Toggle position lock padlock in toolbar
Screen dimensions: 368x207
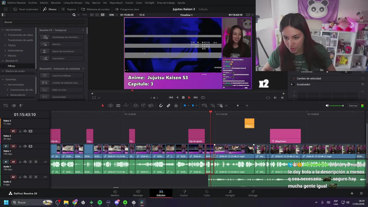pos(176,106)
